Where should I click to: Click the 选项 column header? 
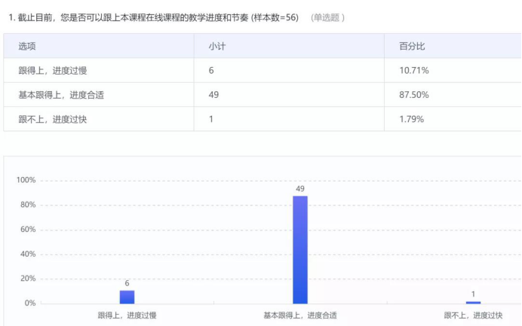click(27, 46)
